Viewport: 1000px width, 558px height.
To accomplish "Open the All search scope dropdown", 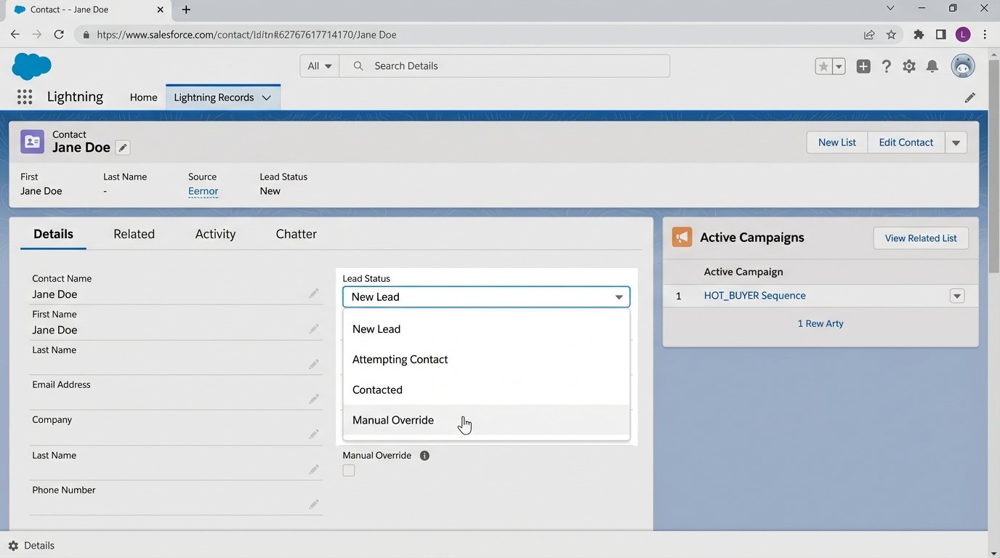I will point(319,66).
